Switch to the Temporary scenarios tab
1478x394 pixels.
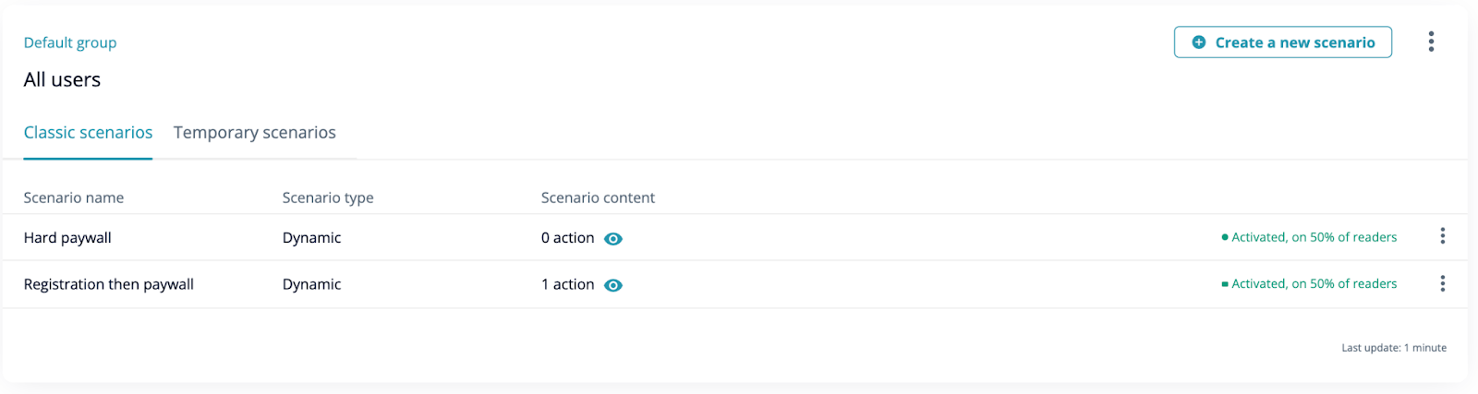254,133
